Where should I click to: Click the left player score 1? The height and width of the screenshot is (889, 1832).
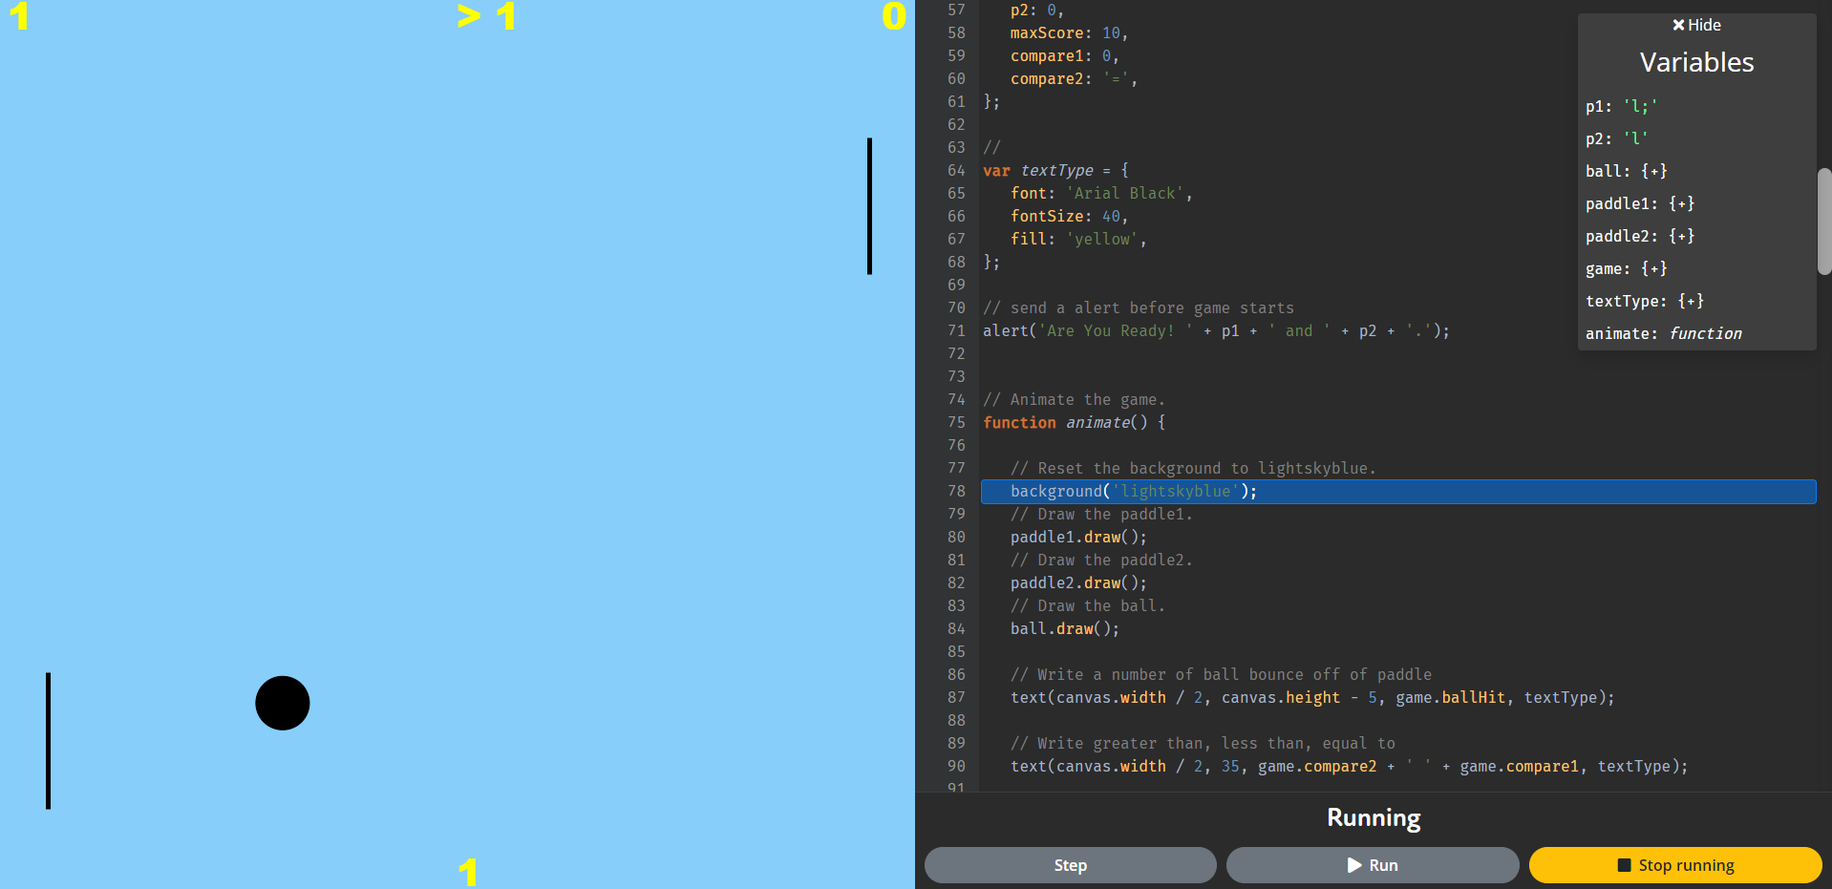[19, 16]
